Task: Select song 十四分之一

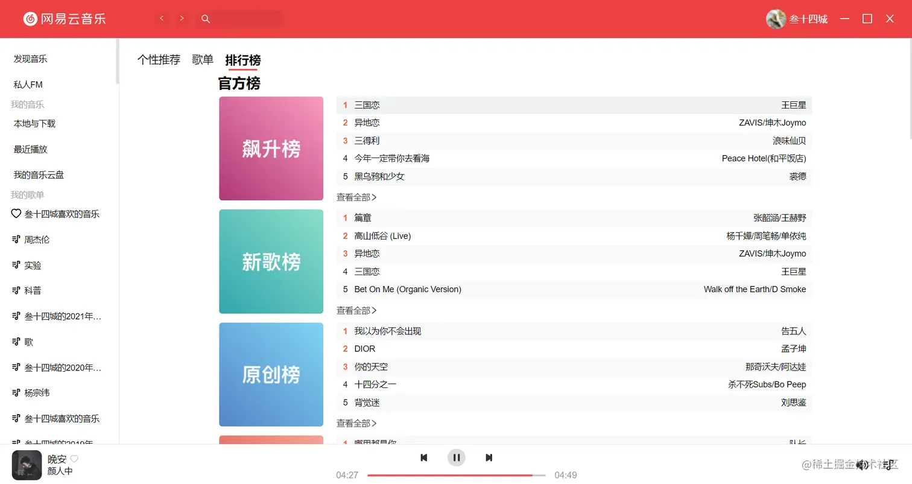Action: [x=375, y=384]
